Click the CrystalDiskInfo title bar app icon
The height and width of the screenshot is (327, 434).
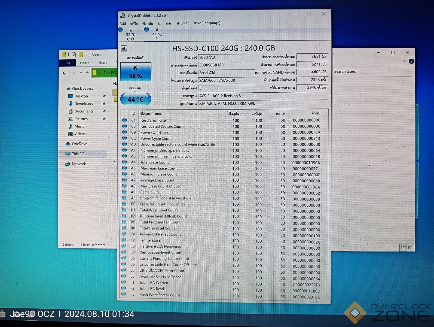(123, 16)
